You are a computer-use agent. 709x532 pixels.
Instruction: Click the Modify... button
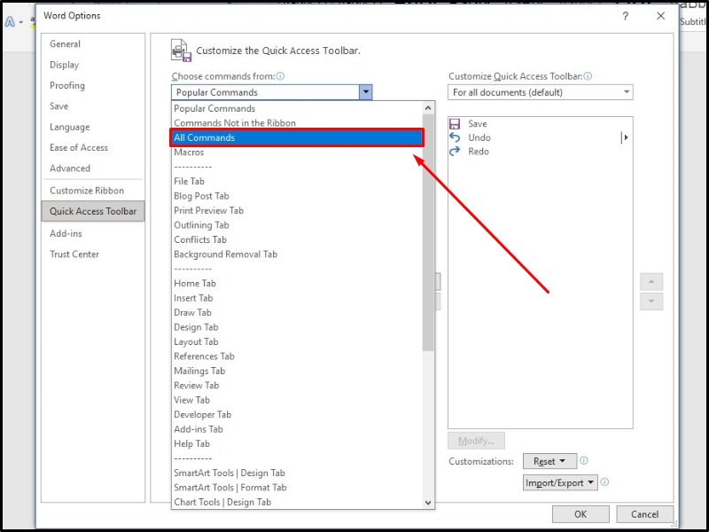(476, 441)
